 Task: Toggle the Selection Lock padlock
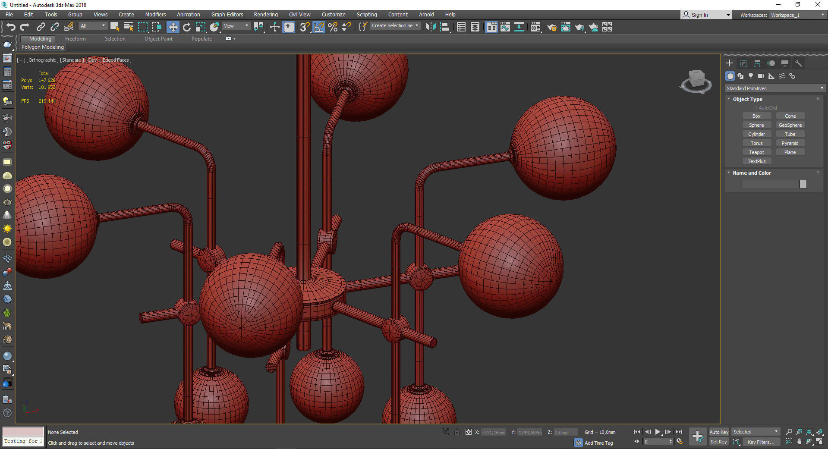pos(457,432)
